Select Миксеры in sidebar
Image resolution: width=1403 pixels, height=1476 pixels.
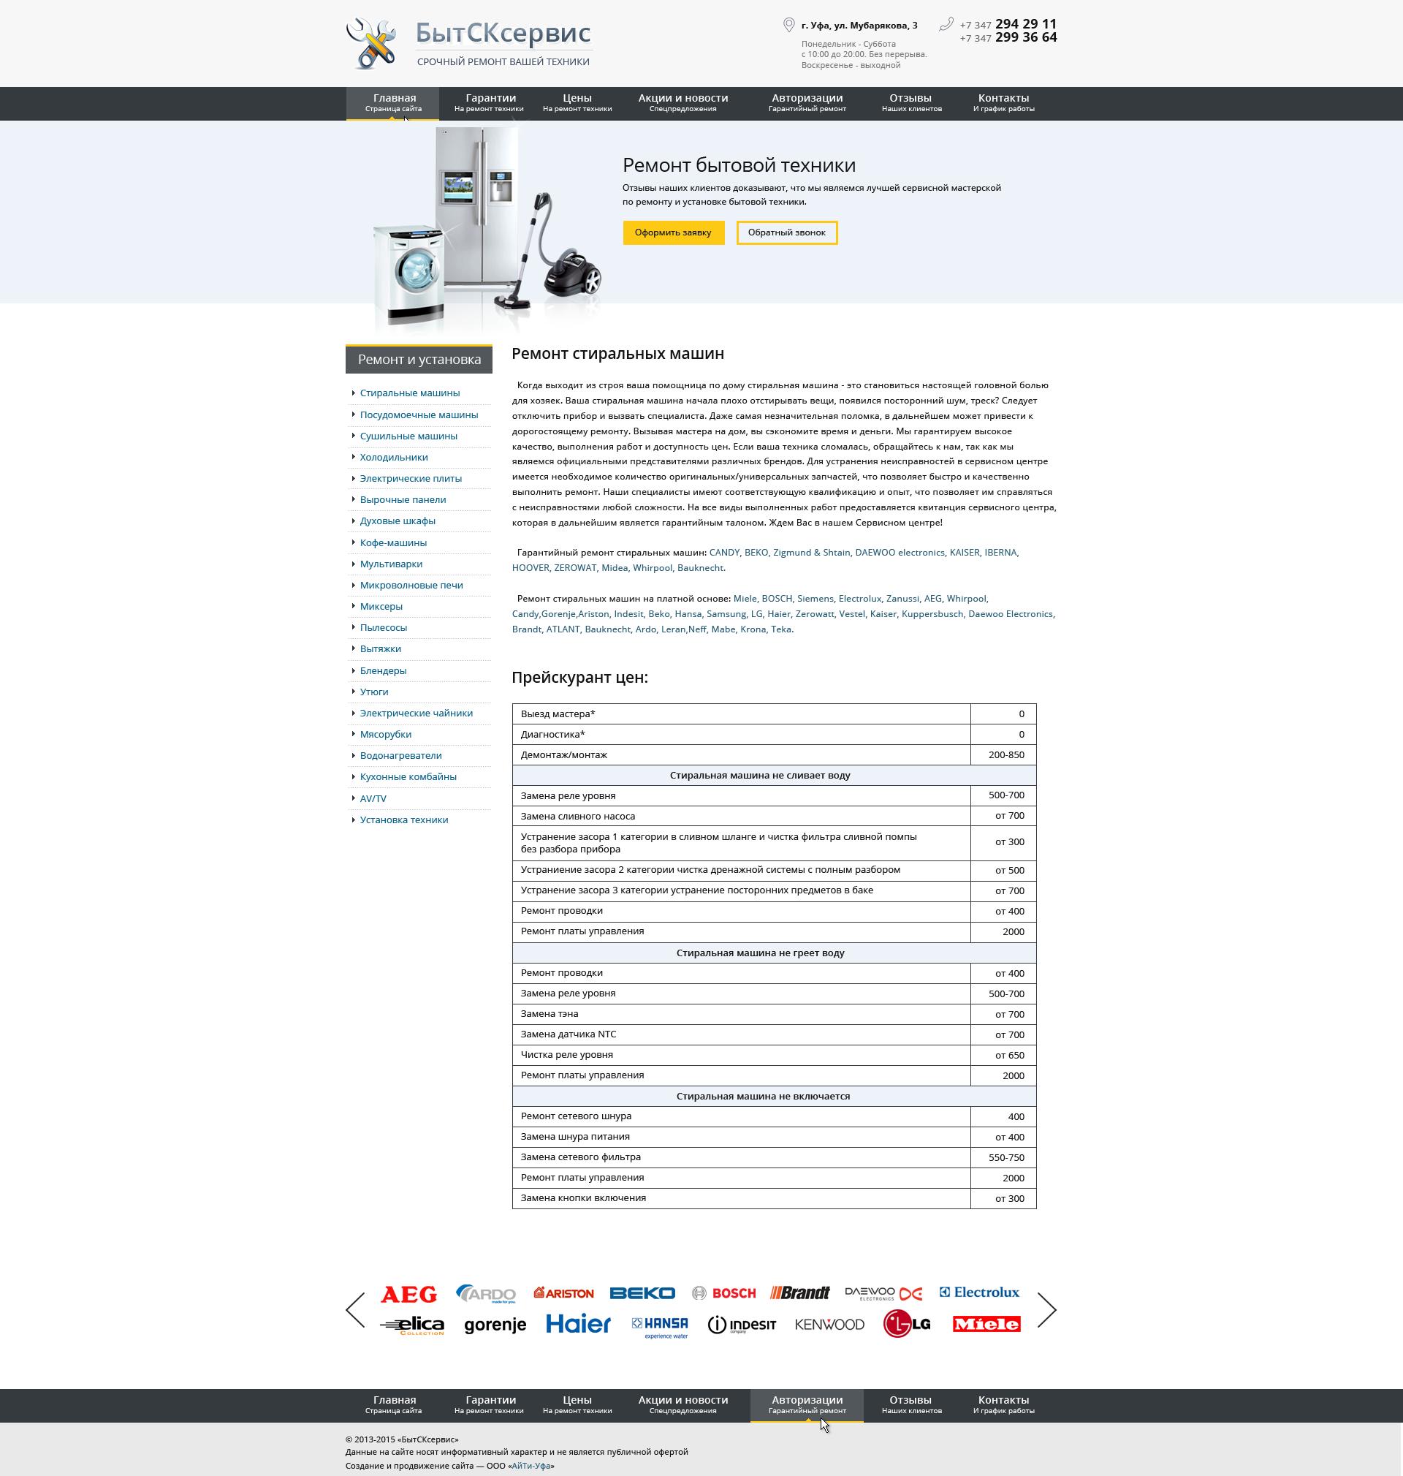pyautogui.click(x=381, y=607)
